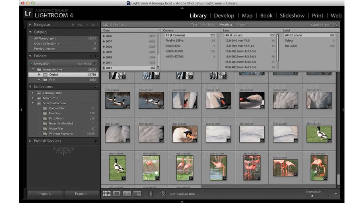
Task: Set Navigator zoom to 1:1
Action: pyautogui.click(x=87, y=24)
